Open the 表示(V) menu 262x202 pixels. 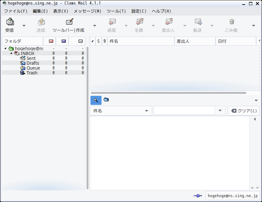pyautogui.click(x=61, y=11)
